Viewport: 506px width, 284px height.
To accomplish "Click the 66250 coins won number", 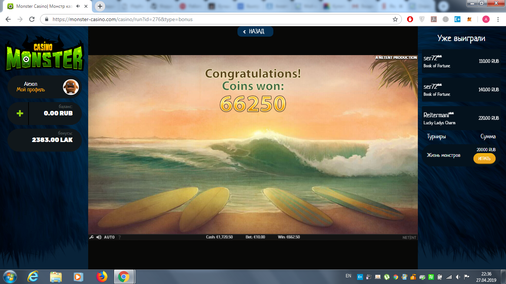I will (x=253, y=104).
